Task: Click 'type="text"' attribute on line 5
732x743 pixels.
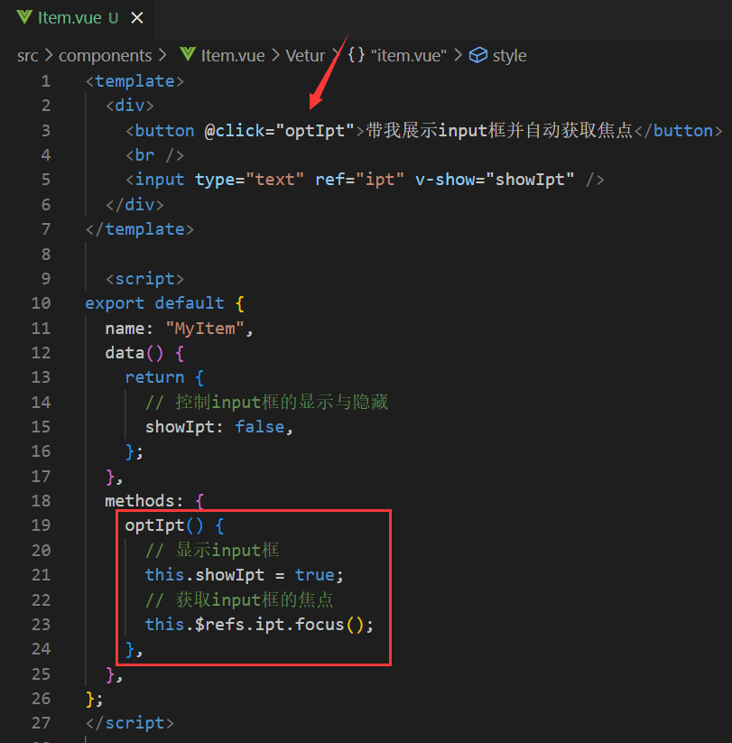Action: [x=249, y=180]
